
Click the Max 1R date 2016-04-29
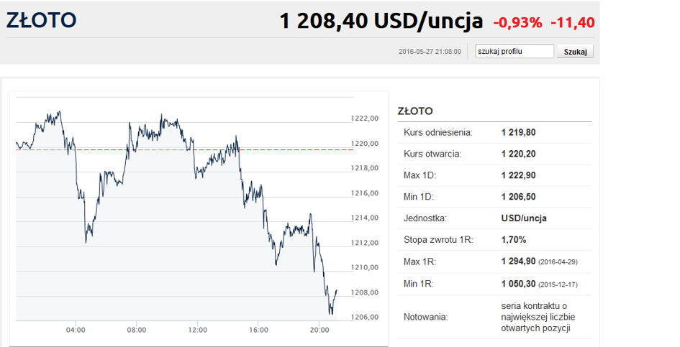point(558,262)
